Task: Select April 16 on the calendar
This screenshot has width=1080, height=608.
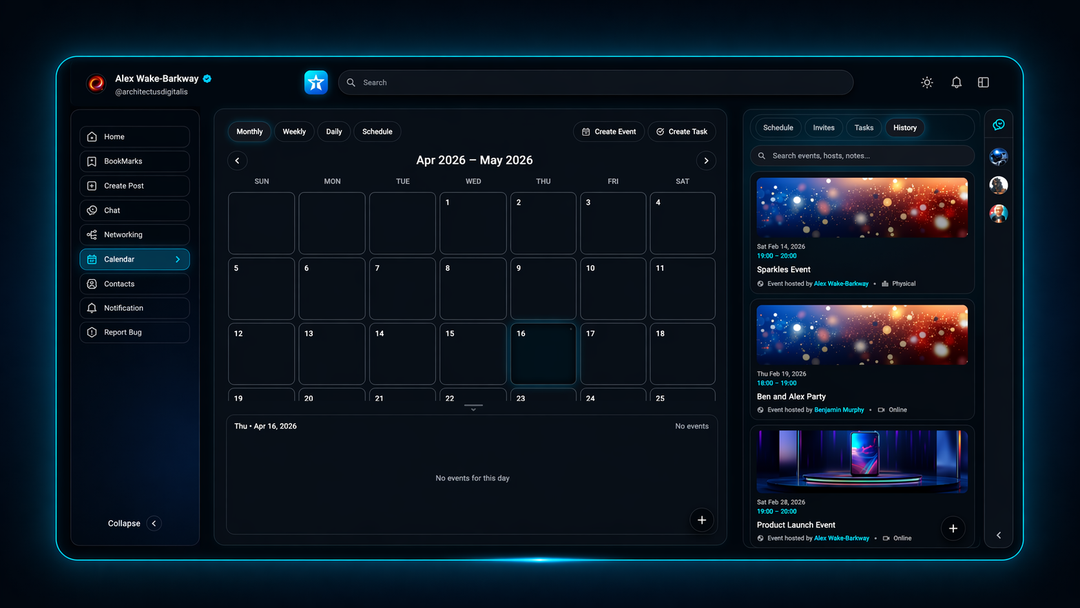Action: [x=543, y=354]
